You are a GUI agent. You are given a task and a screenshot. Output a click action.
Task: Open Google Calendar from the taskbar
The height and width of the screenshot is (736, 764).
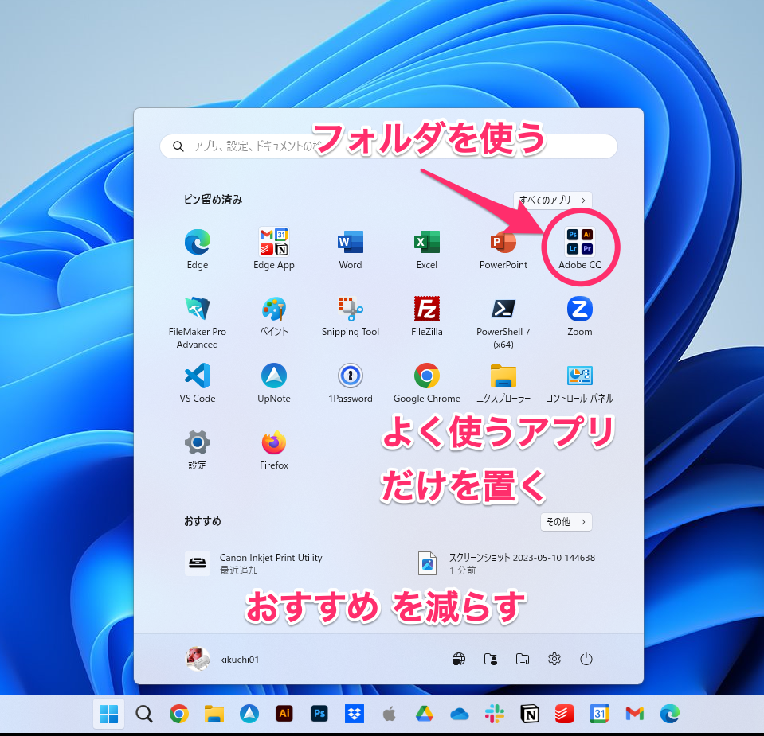click(600, 714)
